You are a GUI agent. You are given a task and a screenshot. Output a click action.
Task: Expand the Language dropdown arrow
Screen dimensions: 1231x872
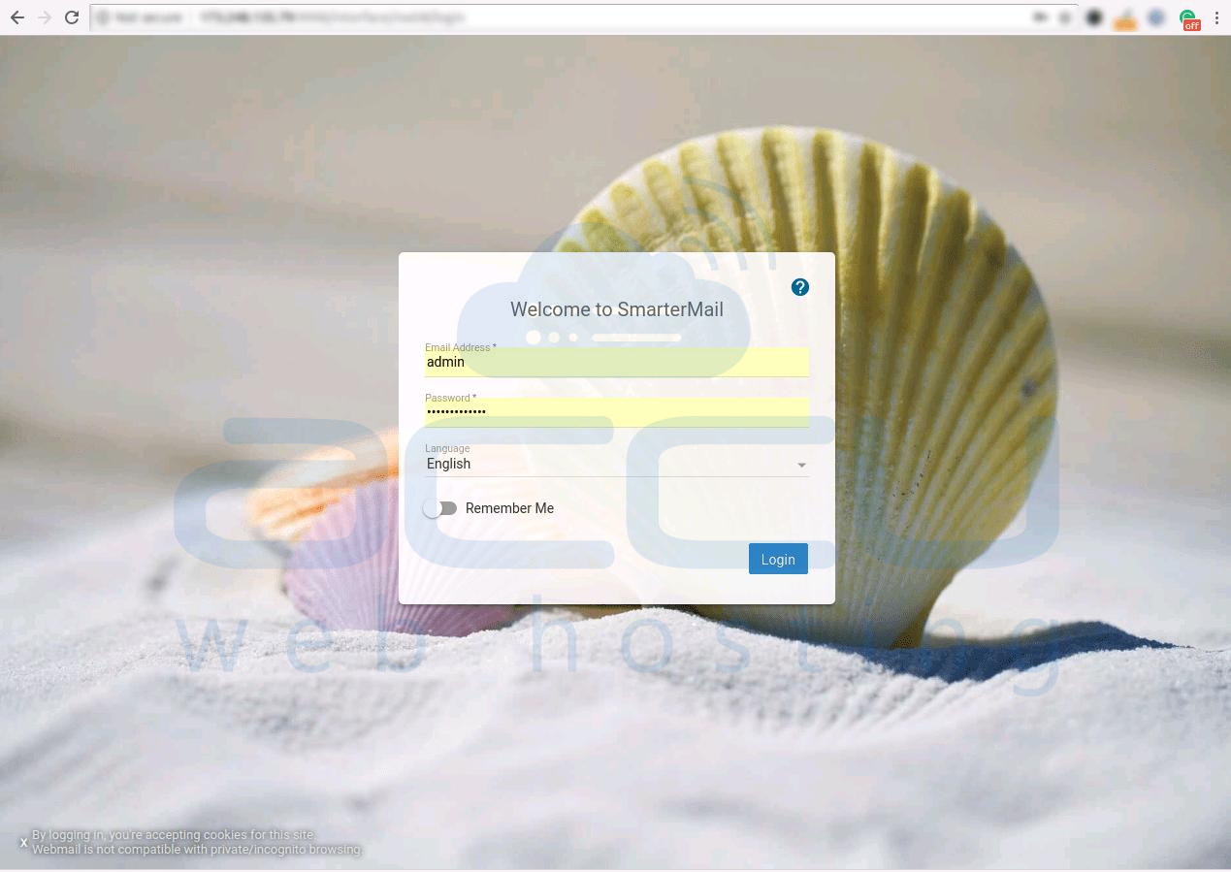(801, 466)
